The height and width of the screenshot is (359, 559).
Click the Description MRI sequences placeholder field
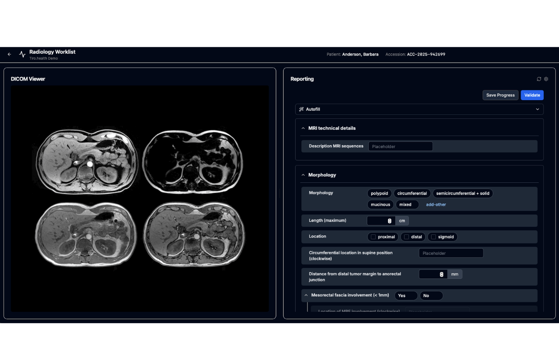400,146
